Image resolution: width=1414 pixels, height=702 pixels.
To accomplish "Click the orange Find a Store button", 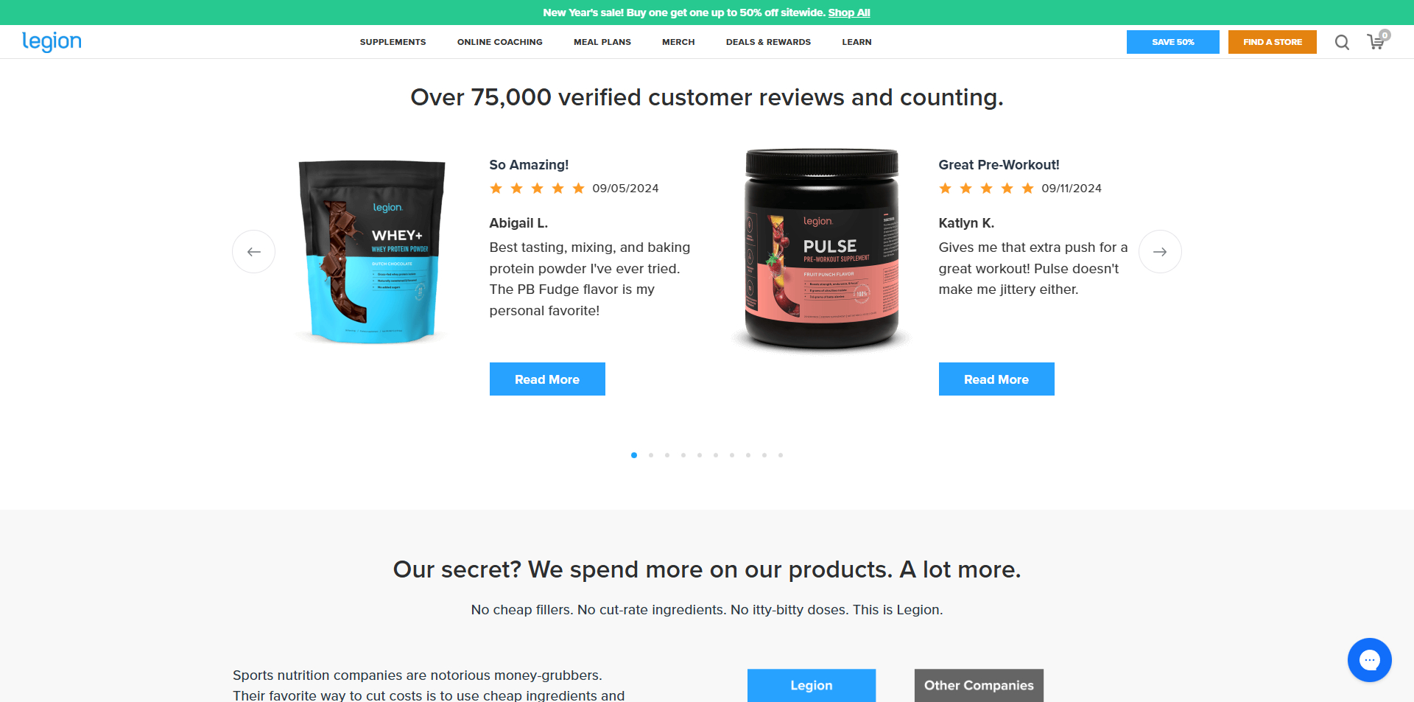I will 1273,42.
